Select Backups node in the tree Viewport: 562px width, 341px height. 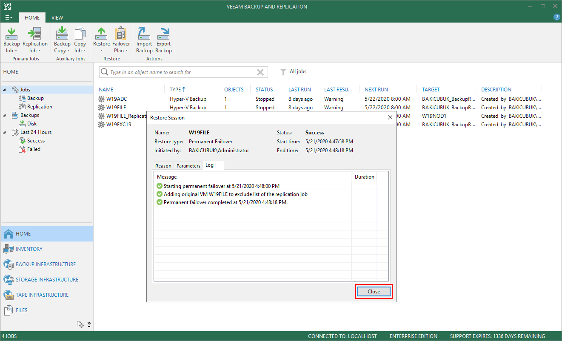(29, 115)
